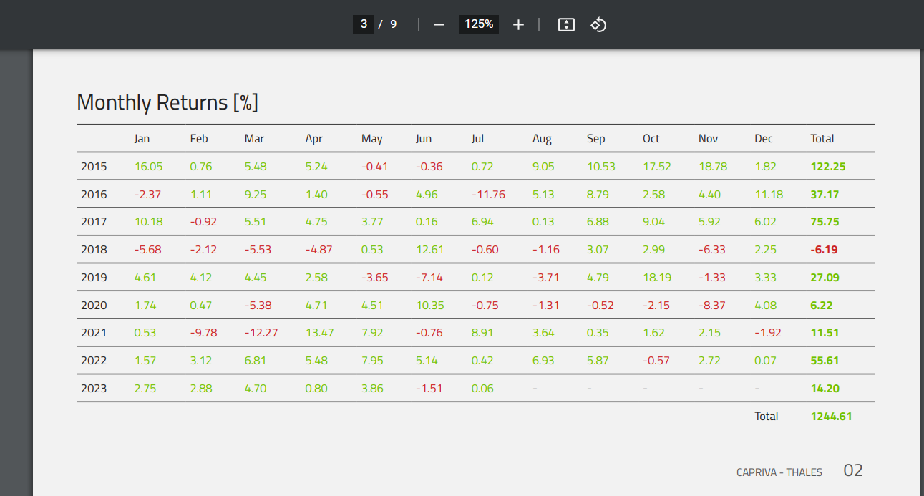Image resolution: width=924 pixels, height=496 pixels.
Task: Click the Dec column header
Action: 764,139
